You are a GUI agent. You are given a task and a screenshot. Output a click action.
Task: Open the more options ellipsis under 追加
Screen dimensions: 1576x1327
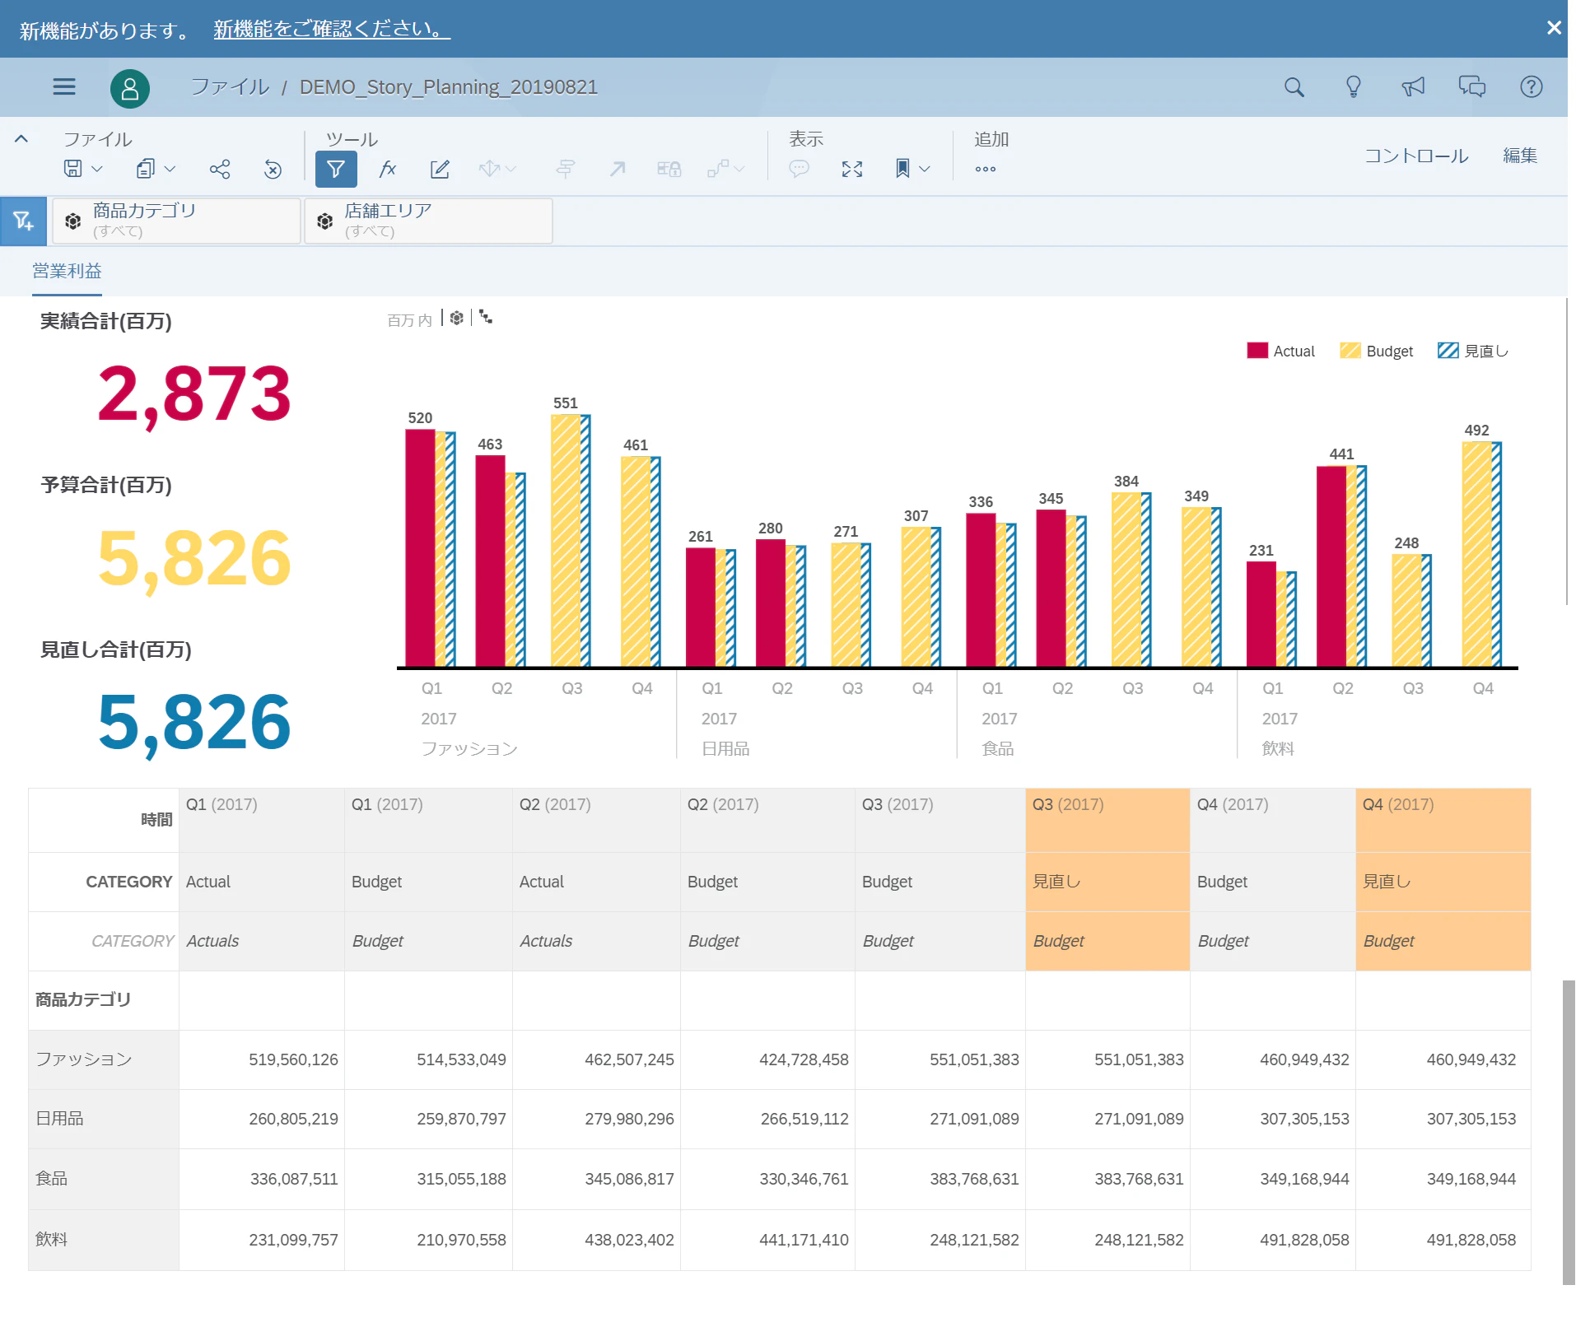click(986, 169)
